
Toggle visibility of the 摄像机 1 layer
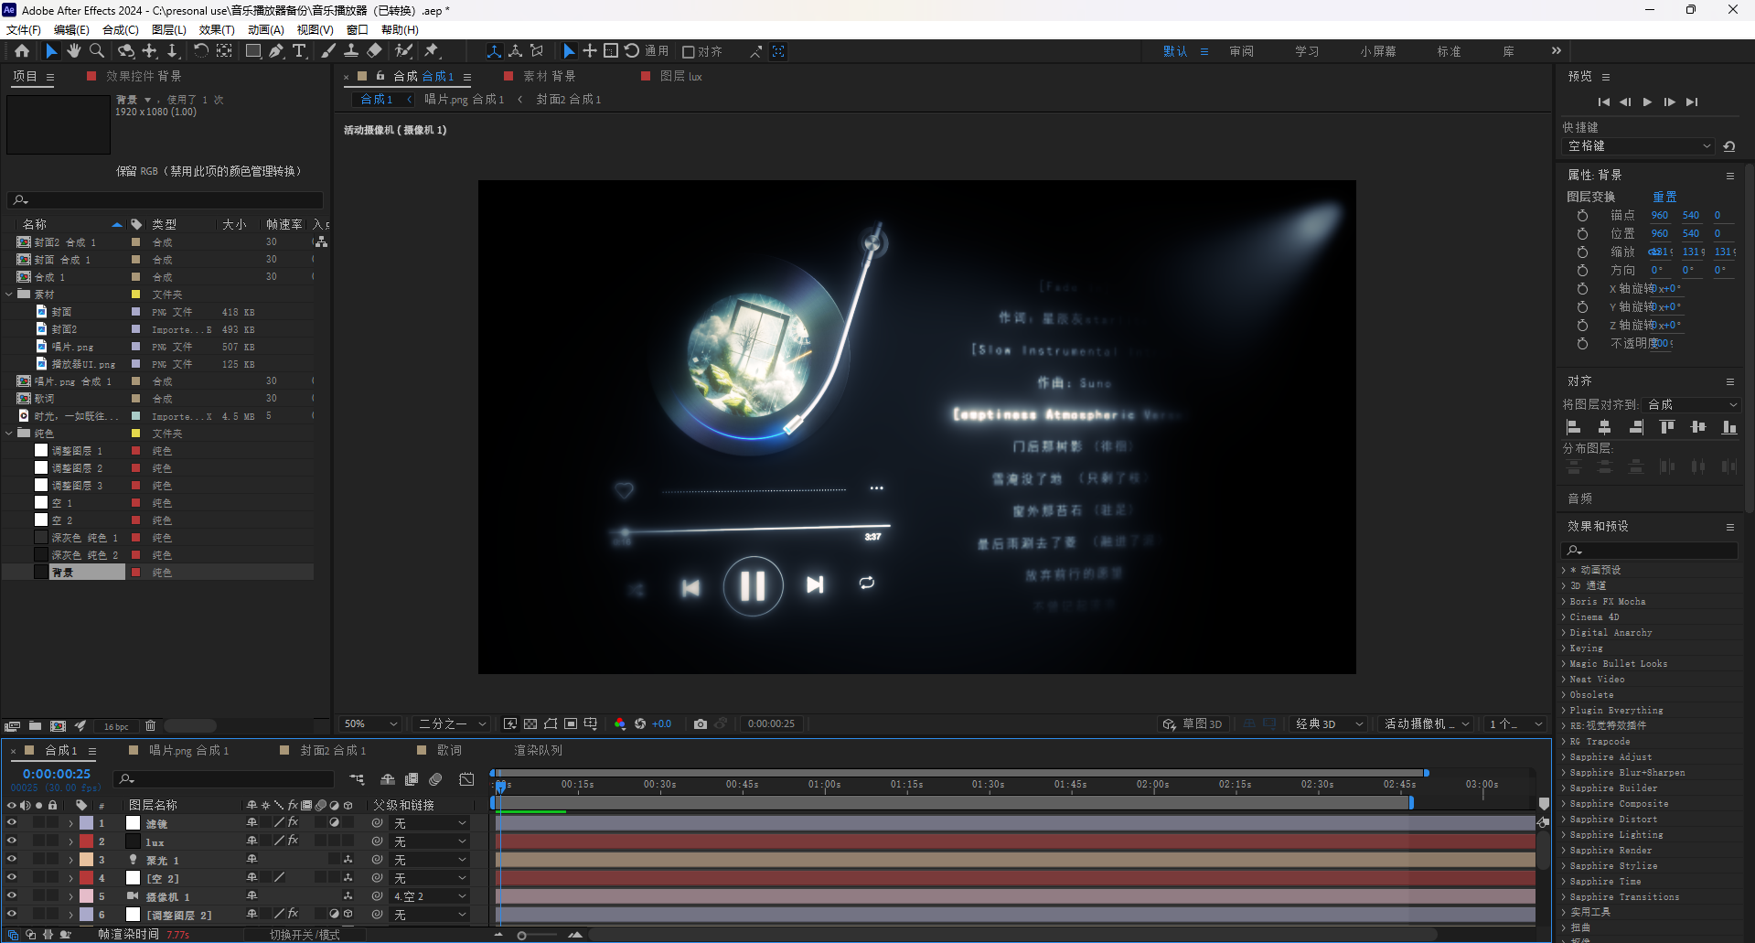12,896
